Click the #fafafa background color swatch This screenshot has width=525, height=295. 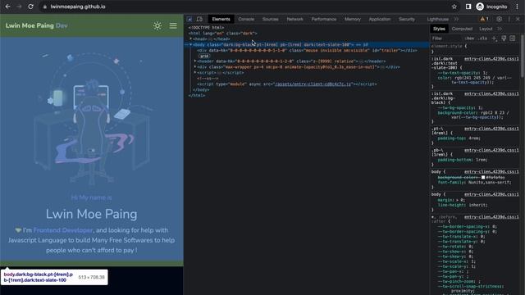pyautogui.click(x=483, y=177)
